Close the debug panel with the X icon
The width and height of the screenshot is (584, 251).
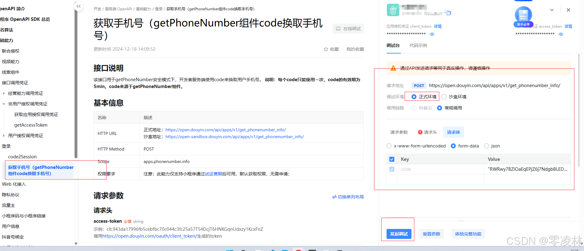(x=568, y=10)
